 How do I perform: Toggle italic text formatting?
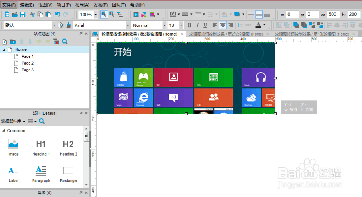coord(197,25)
